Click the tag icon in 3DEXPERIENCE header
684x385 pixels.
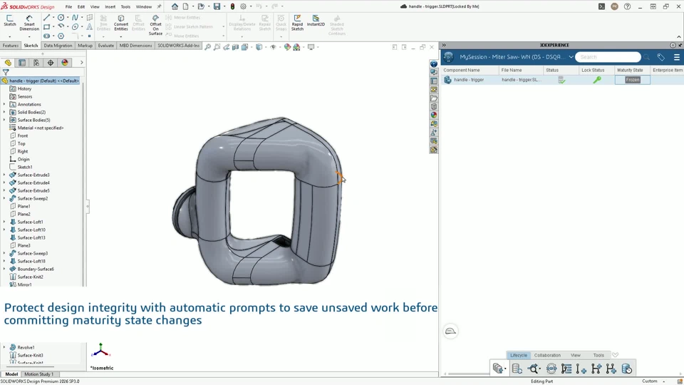[661, 57]
